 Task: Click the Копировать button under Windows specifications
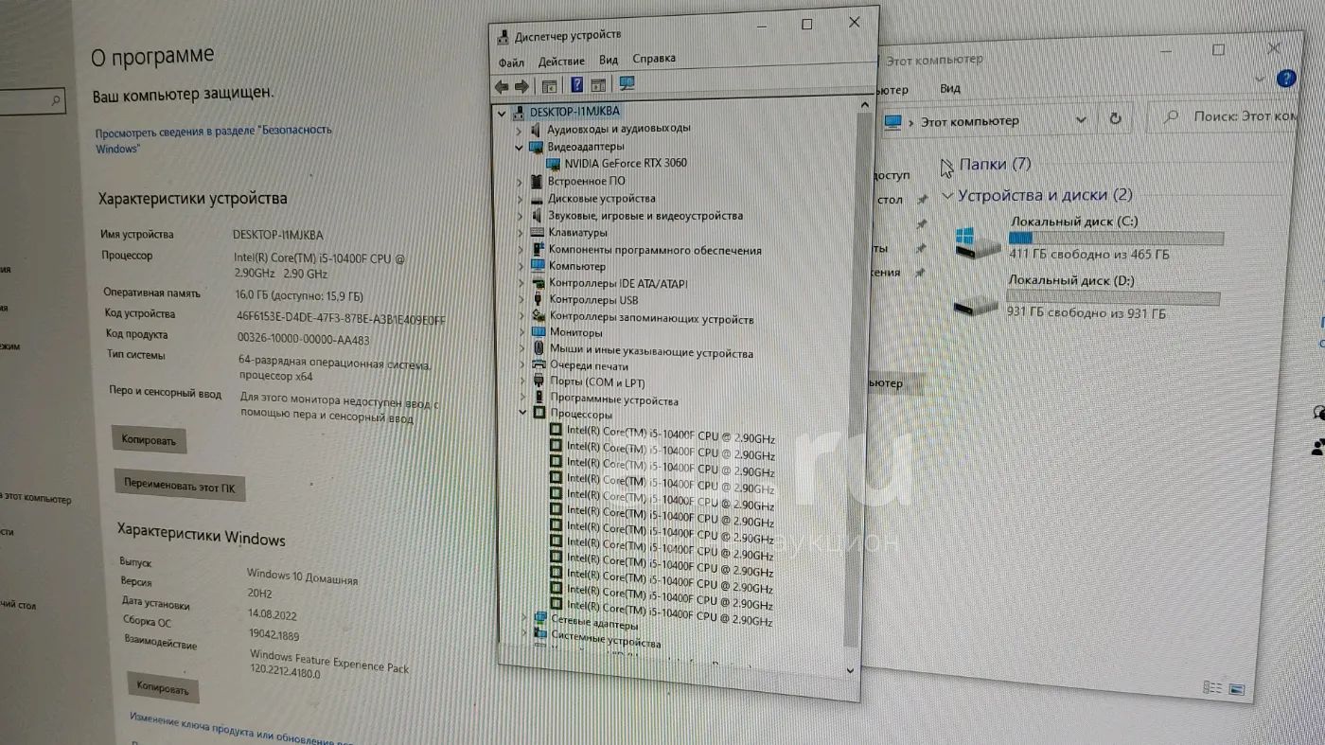click(163, 688)
